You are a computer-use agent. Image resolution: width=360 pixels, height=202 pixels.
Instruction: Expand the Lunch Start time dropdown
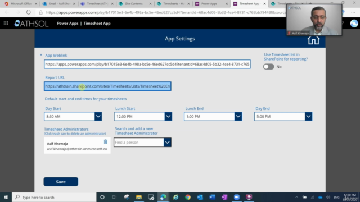[x=168, y=116]
